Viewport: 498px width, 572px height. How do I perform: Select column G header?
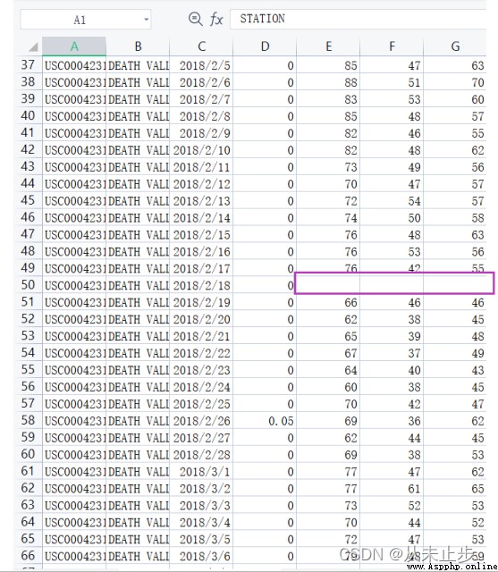pyautogui.click(x=454, y=46)
